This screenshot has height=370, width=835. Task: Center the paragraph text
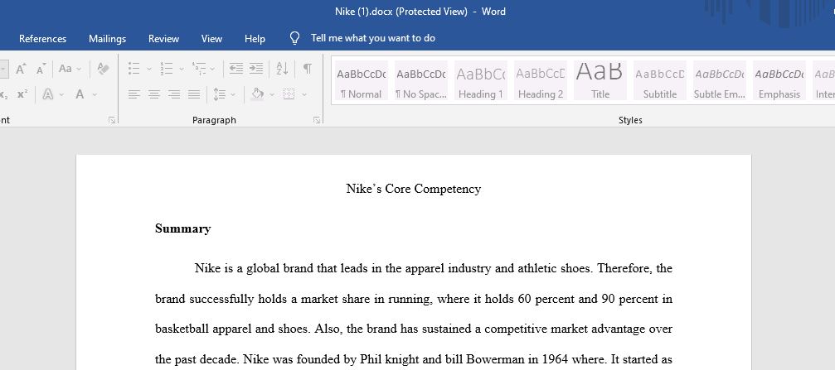click(x=154, y=94)
